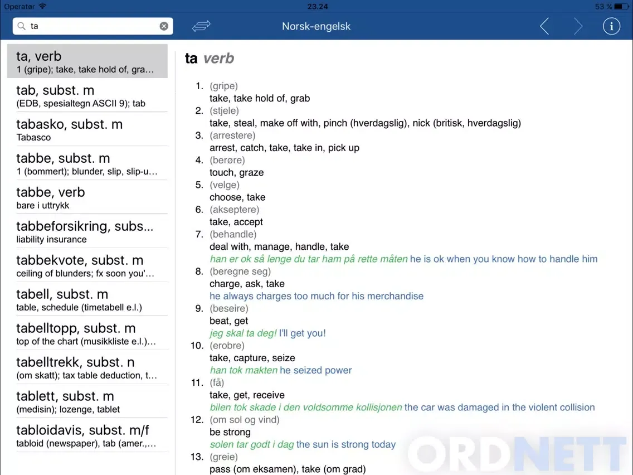Click 'beat, get' translation
The width and height of the screenshot is (633, 475).
point(228,321)
